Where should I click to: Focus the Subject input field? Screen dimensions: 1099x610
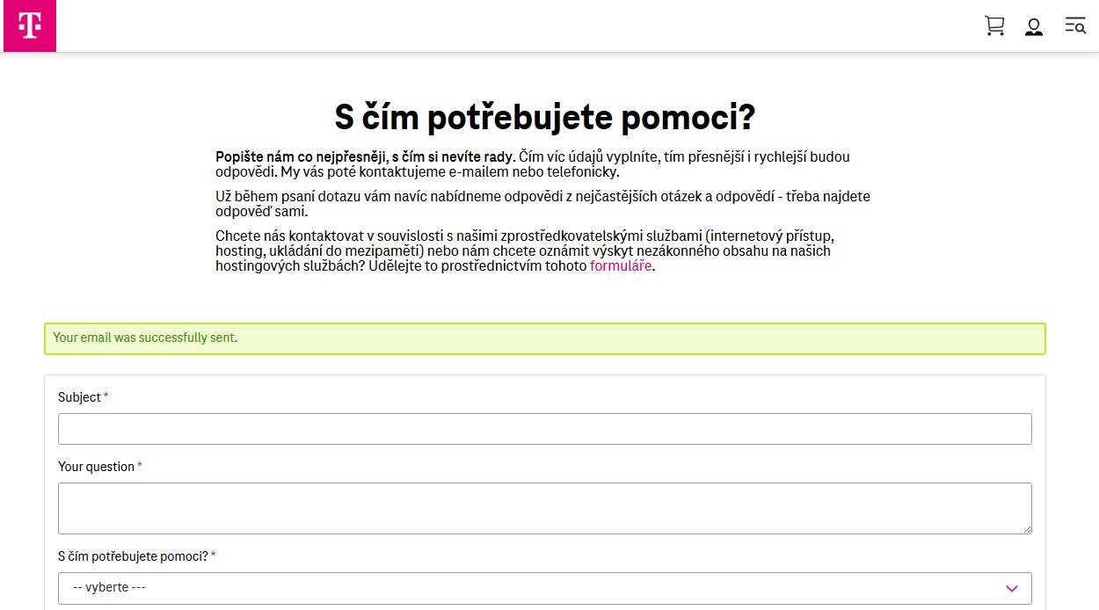544,429
